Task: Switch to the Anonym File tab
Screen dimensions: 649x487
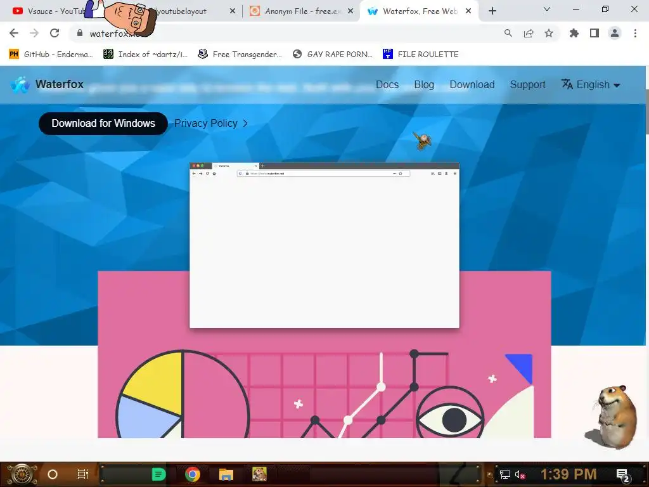Action: click(x=303, y=11)
